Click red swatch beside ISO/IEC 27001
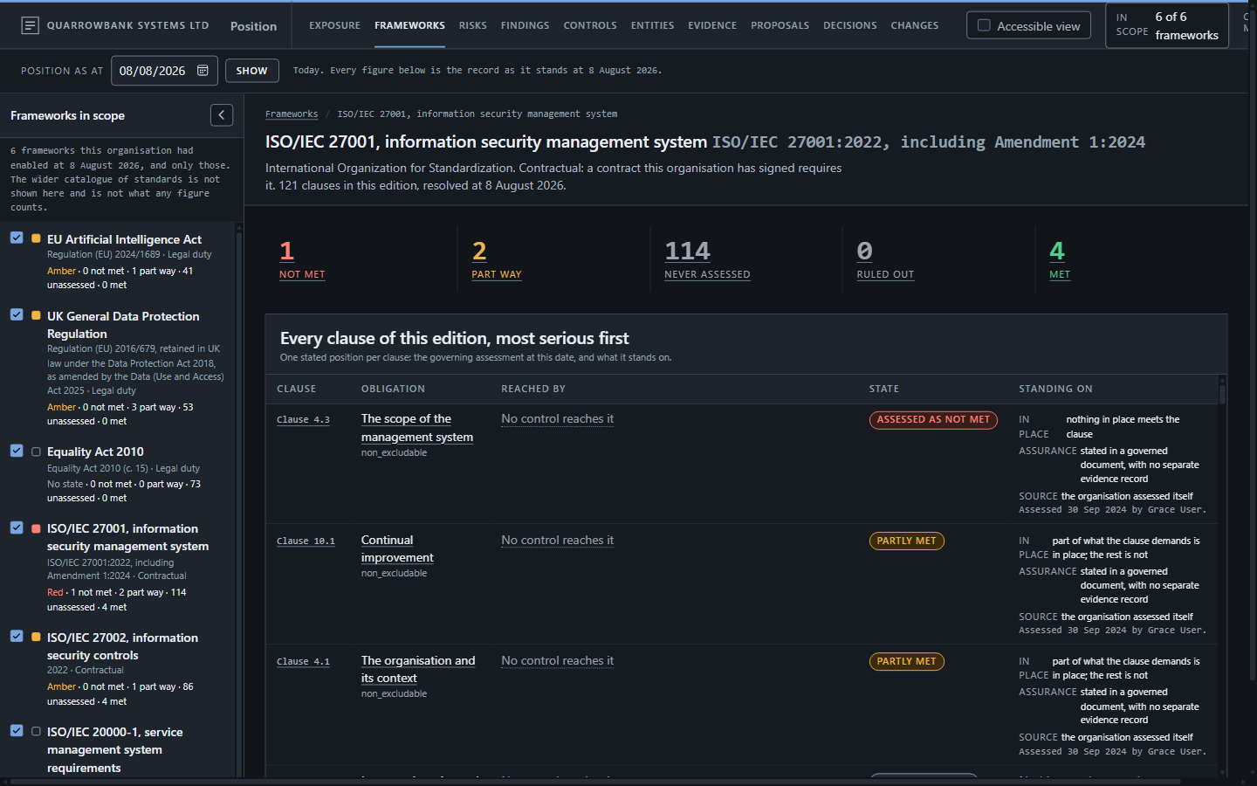This screenshot has width=1257, height=786. pos(36,528)
